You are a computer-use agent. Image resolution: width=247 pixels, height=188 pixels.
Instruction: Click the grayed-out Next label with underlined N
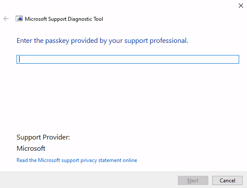coord(193,181)
